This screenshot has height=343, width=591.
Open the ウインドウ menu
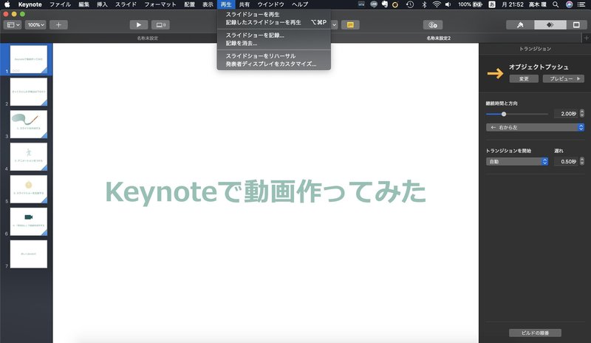[270, 4]
